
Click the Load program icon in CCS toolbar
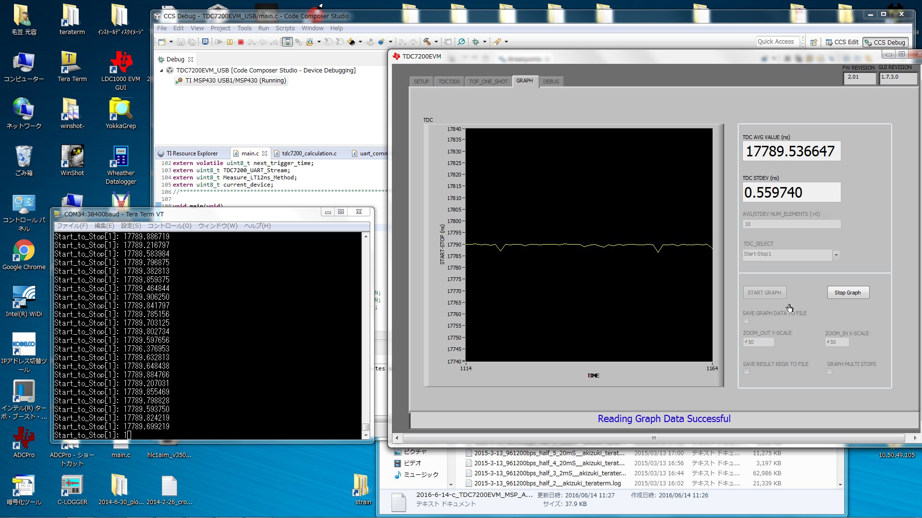click(310, 42)
